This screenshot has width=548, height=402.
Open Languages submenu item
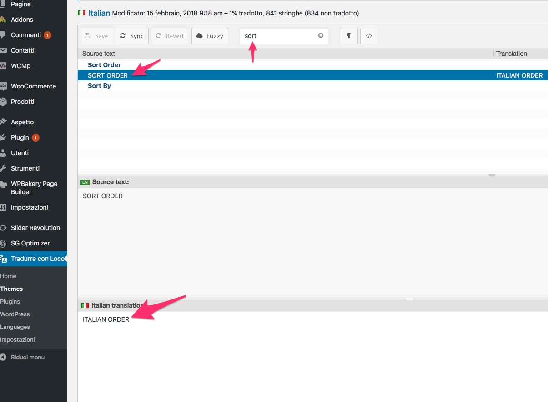click(15, 327)
